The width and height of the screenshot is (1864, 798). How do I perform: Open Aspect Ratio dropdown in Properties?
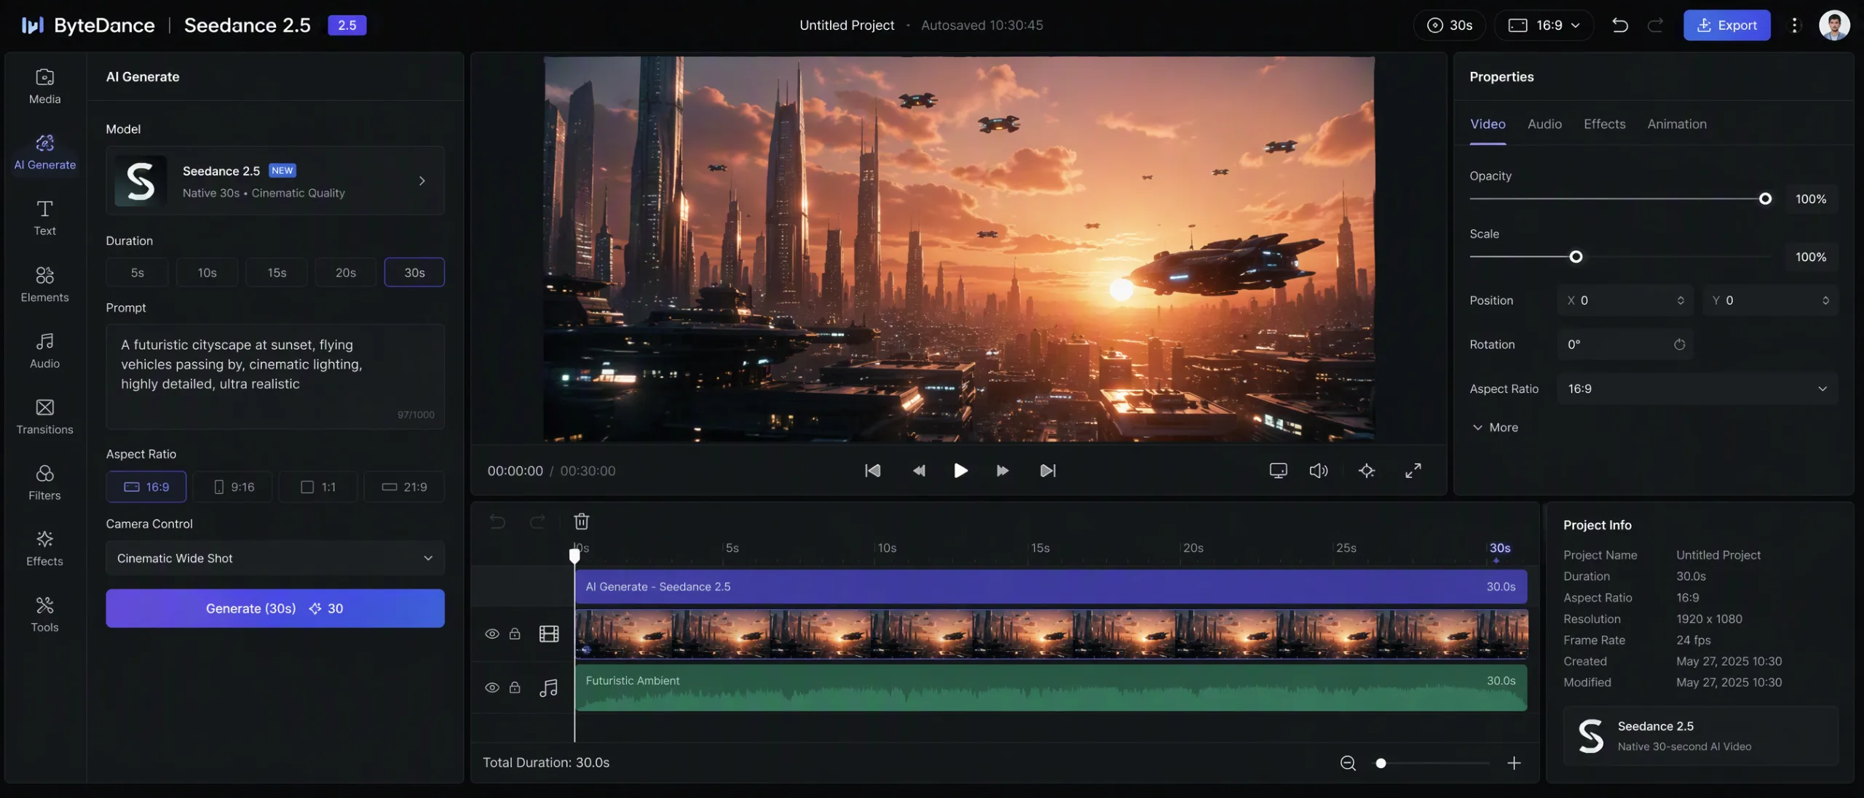click(1697, 389)
